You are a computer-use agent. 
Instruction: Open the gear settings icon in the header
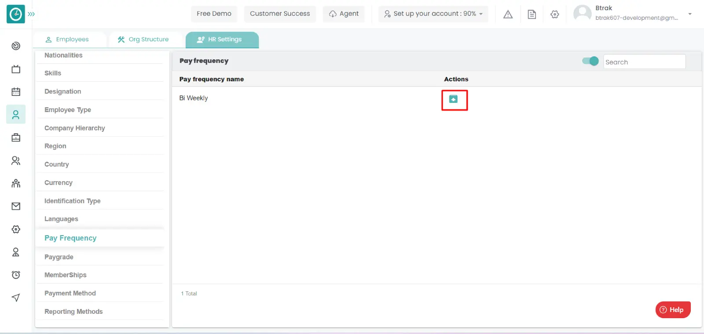pyautogui.click(x=555, y=14)
